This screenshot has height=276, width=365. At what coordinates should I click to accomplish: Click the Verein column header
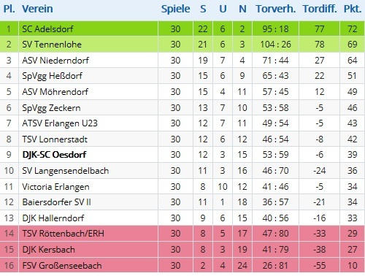(x=37, y=9)
